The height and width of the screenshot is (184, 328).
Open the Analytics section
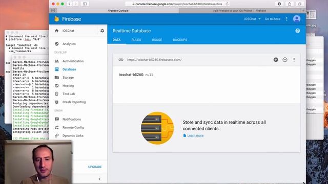69,44
